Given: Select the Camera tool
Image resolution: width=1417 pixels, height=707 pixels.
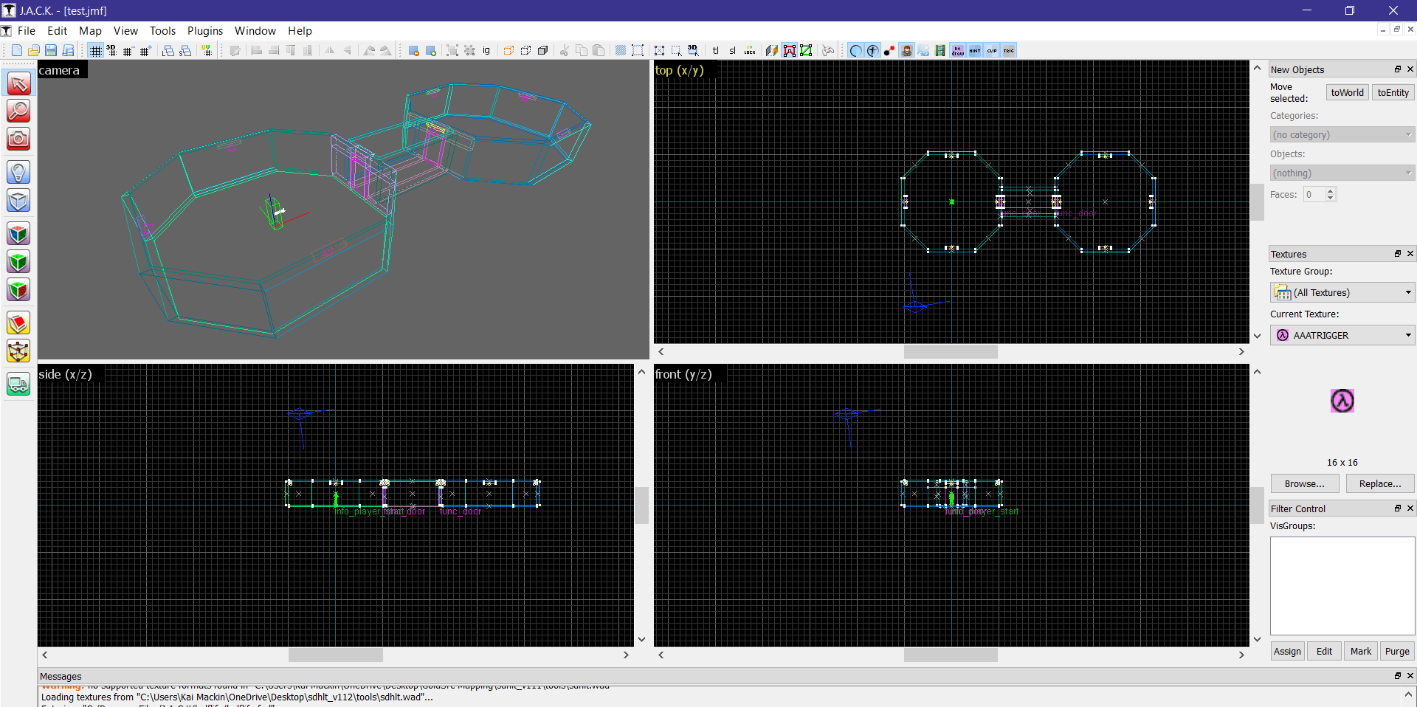Looking at the screenshot, I should click(x=18, y=138).
